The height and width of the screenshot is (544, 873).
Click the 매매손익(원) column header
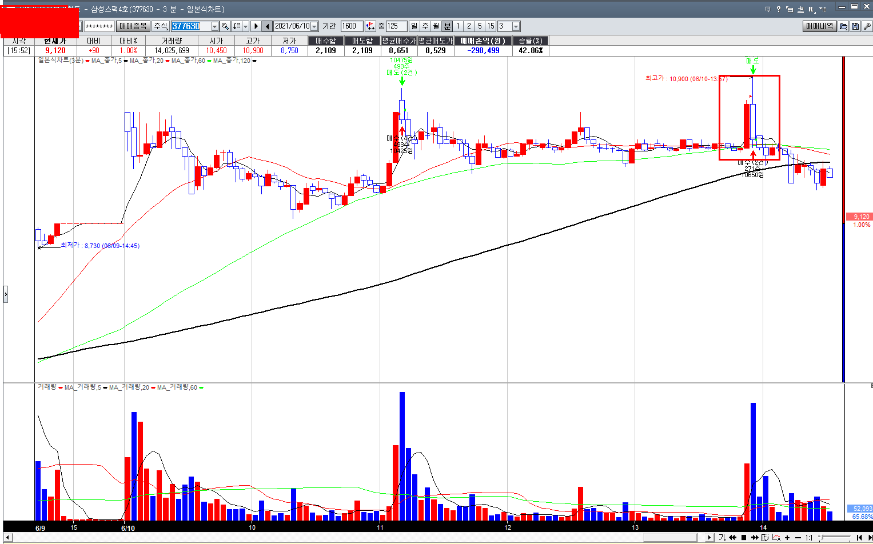click(483, 41)
